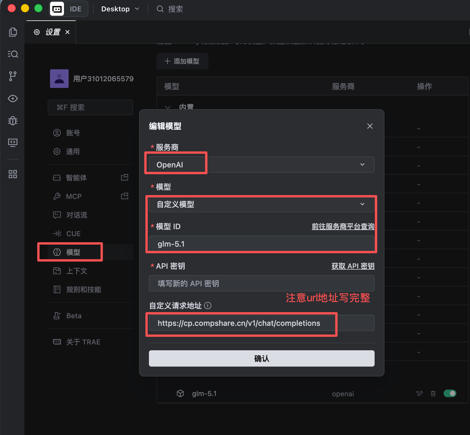
Task: Focus the settings ⌘F 搜索 field
Action: 90,107
